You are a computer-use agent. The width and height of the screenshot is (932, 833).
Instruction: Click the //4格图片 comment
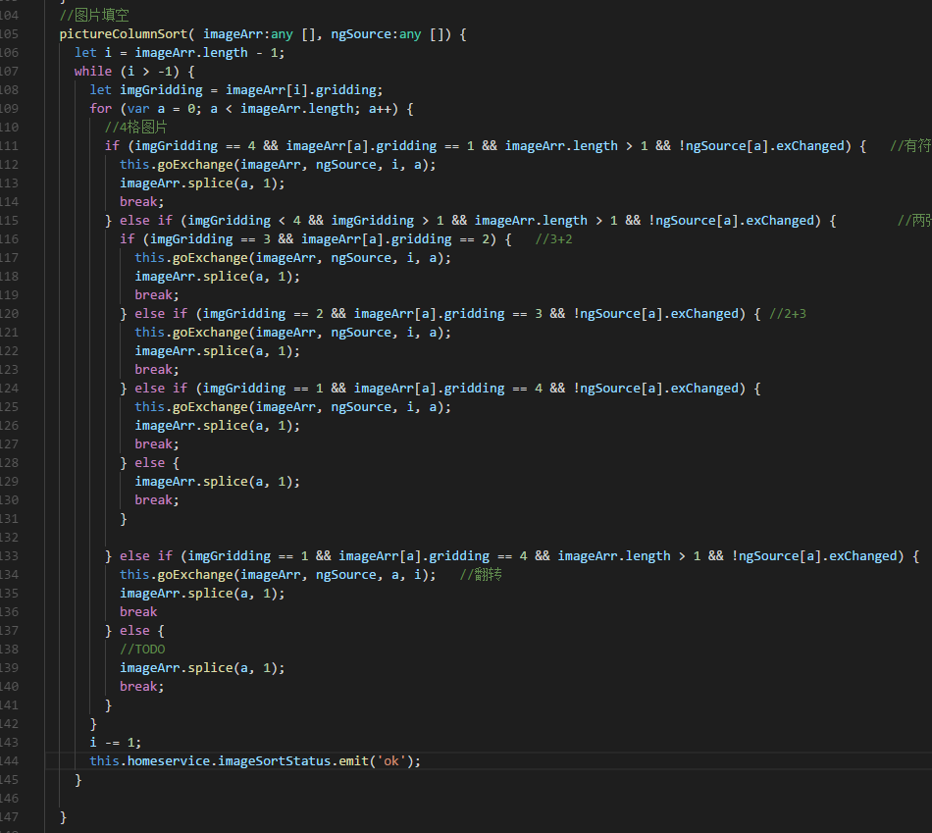135,128
